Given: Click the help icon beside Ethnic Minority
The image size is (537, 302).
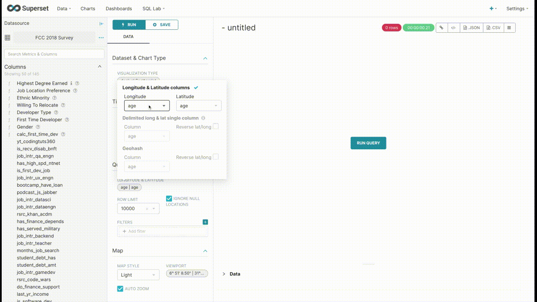Looking at the screenshot, I should [55, 98].
